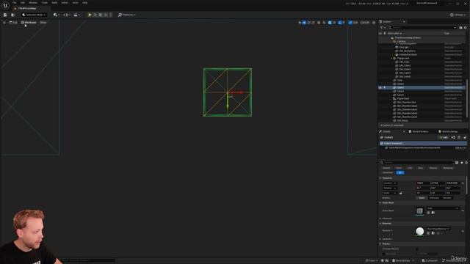Open the quick add content dropdown

(57, 15)
